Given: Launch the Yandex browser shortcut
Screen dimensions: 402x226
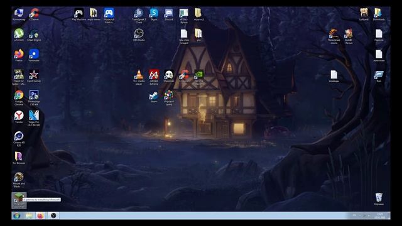Looking at the screenshot, I should click(19, 117).
